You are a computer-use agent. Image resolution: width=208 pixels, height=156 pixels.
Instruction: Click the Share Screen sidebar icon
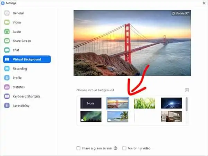coord(7,41)
